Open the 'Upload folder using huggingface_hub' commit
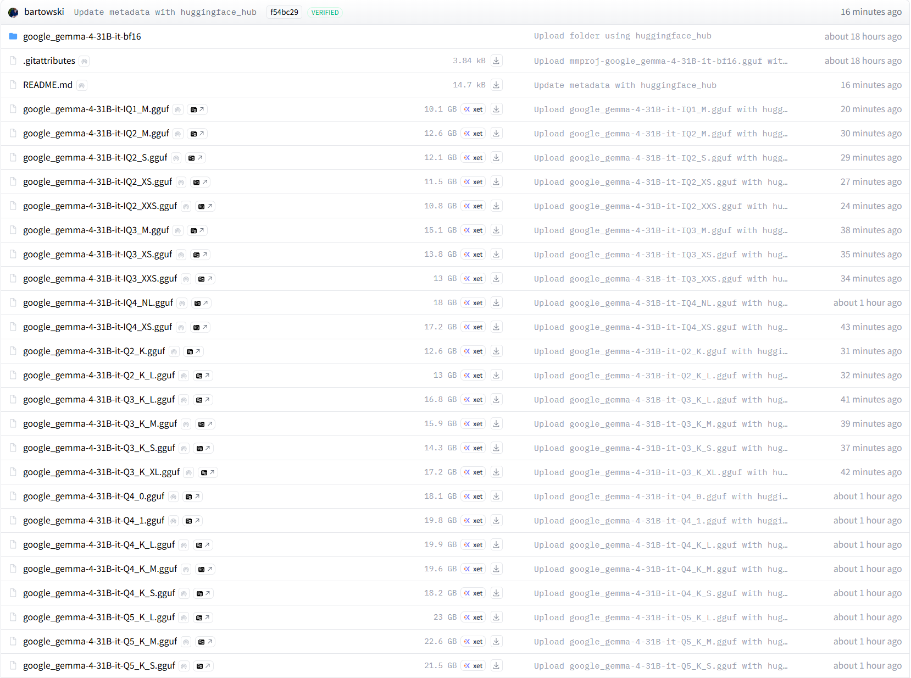This screenshot has height=678, width=911. coord(623,36)
